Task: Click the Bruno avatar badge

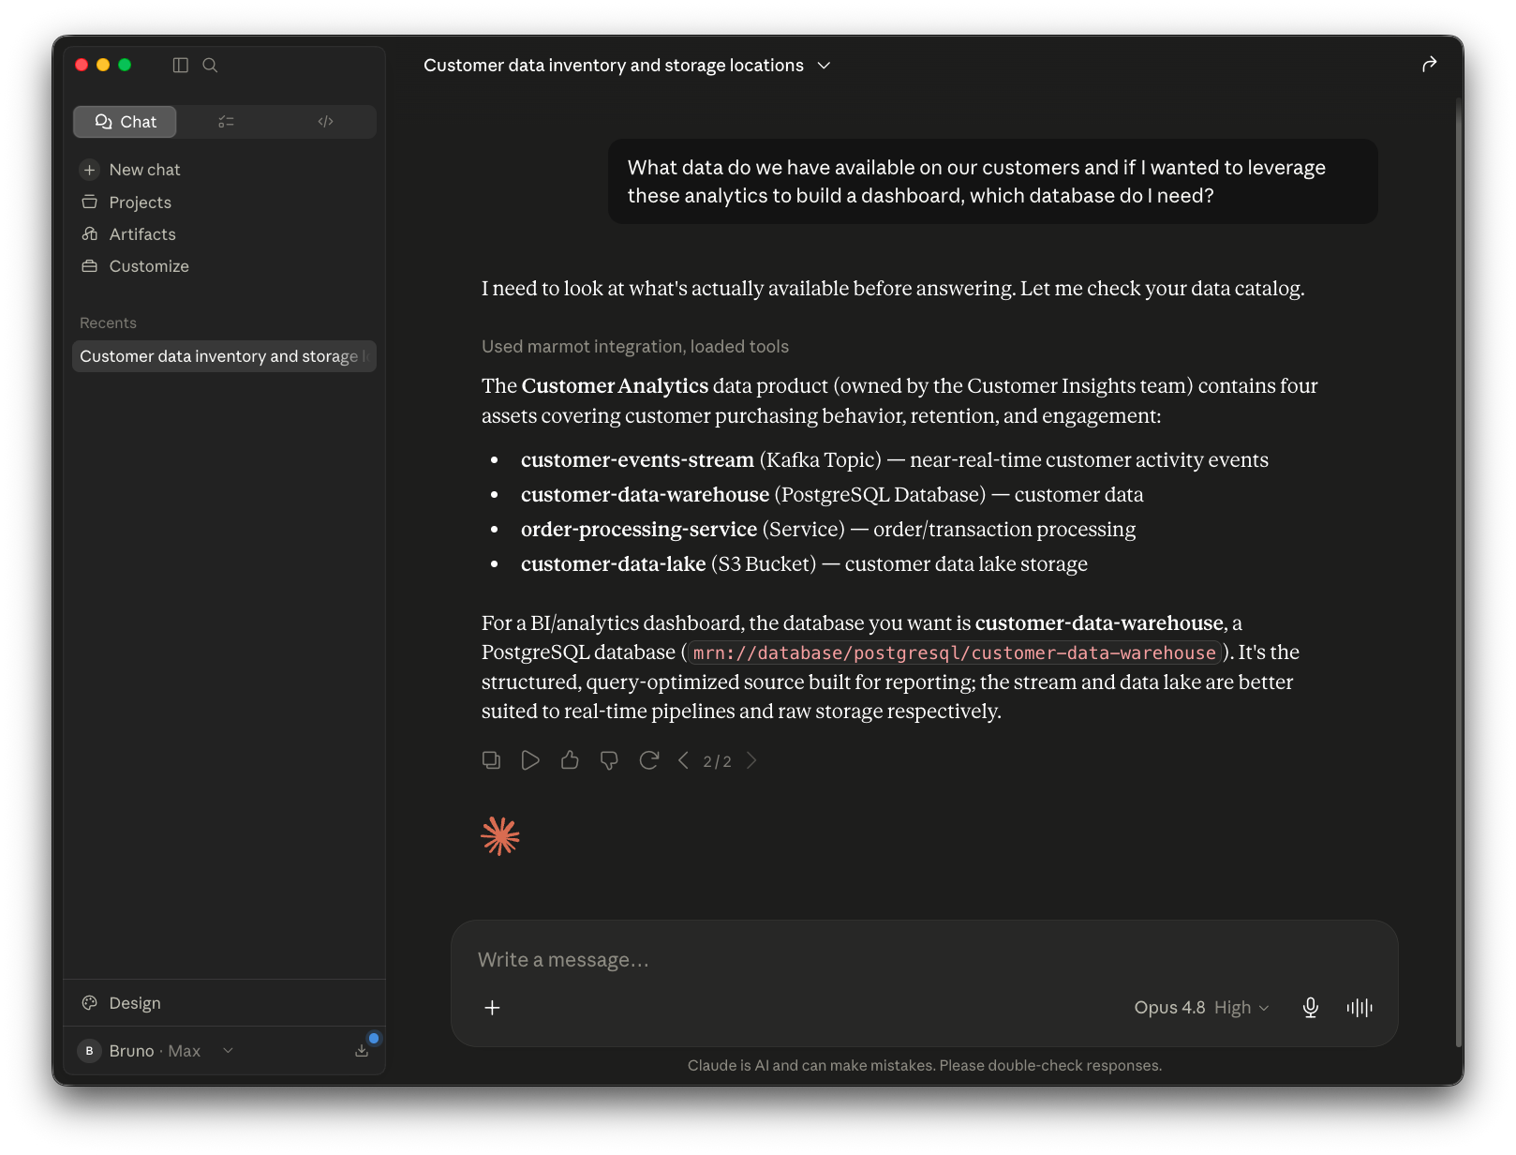Action: click(x=89, y=1051)
